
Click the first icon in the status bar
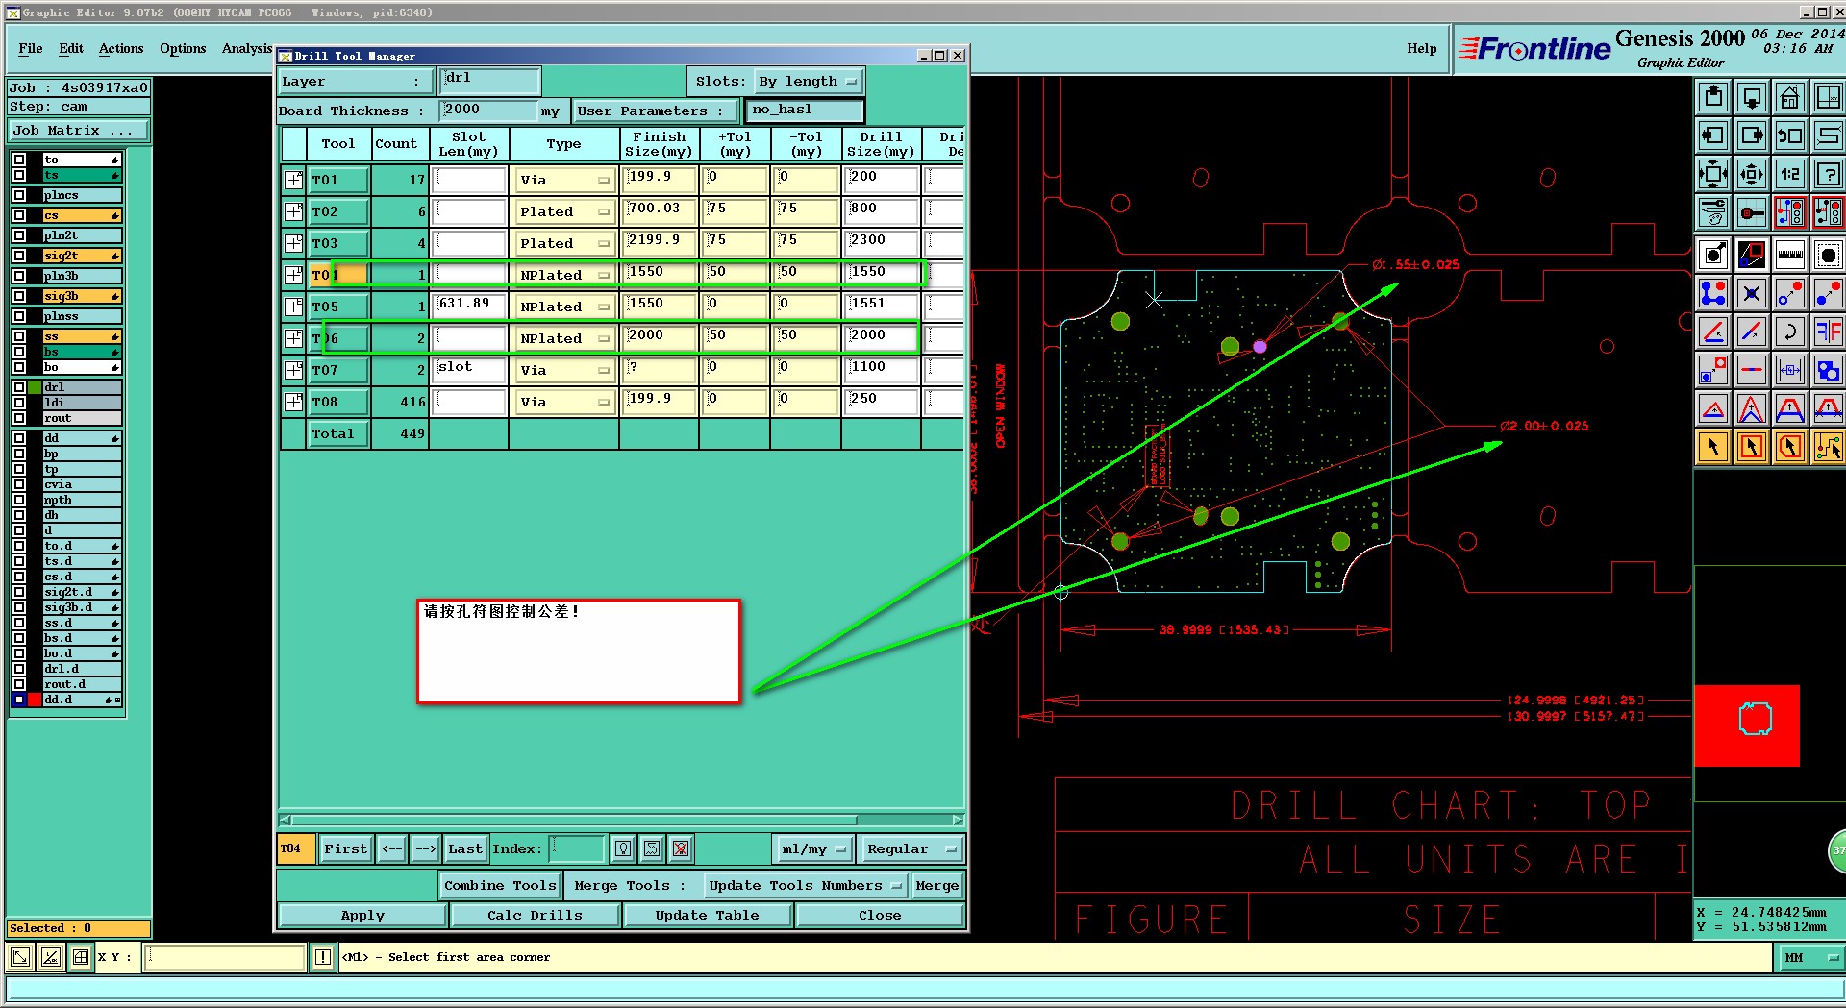tap(20, 957)
